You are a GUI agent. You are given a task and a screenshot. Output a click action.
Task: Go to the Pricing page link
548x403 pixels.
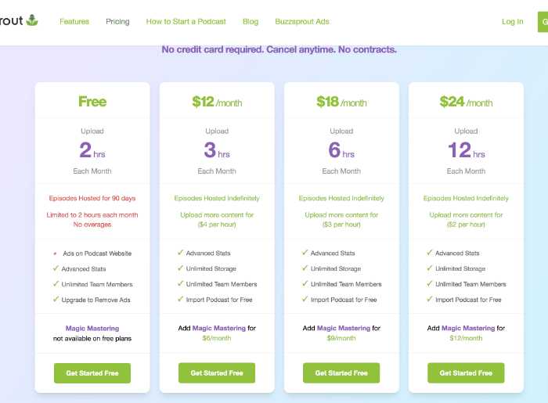(x=117, y=22)
